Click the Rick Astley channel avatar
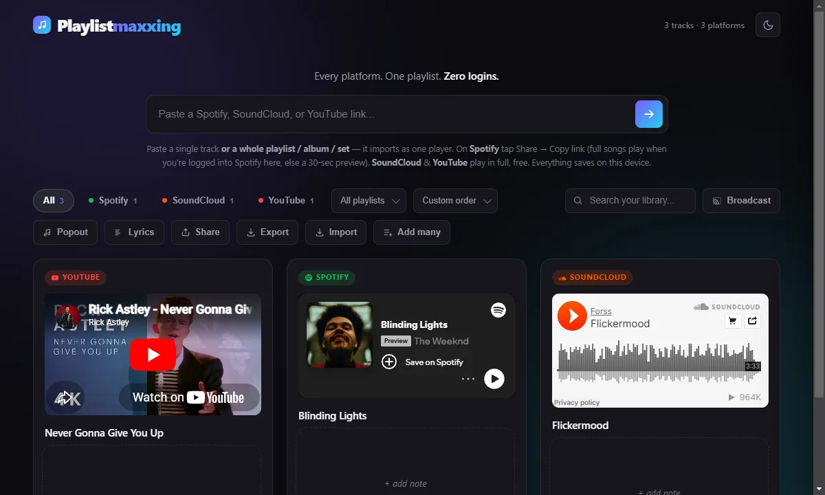This screenshot has width=825, height=495. click(x=68, y=316)
